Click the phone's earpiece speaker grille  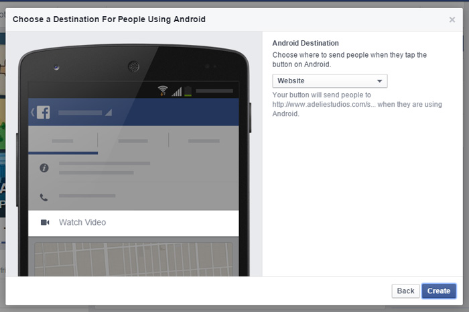click(x=133, y=66)
